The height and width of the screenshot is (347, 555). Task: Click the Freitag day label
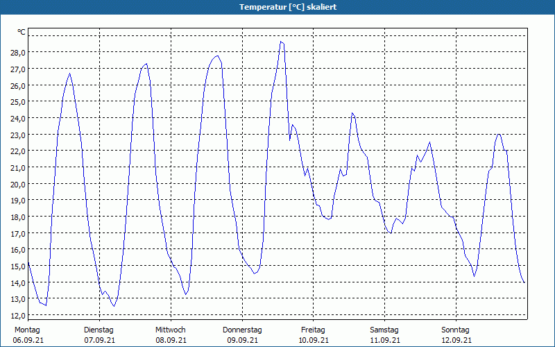313,330
